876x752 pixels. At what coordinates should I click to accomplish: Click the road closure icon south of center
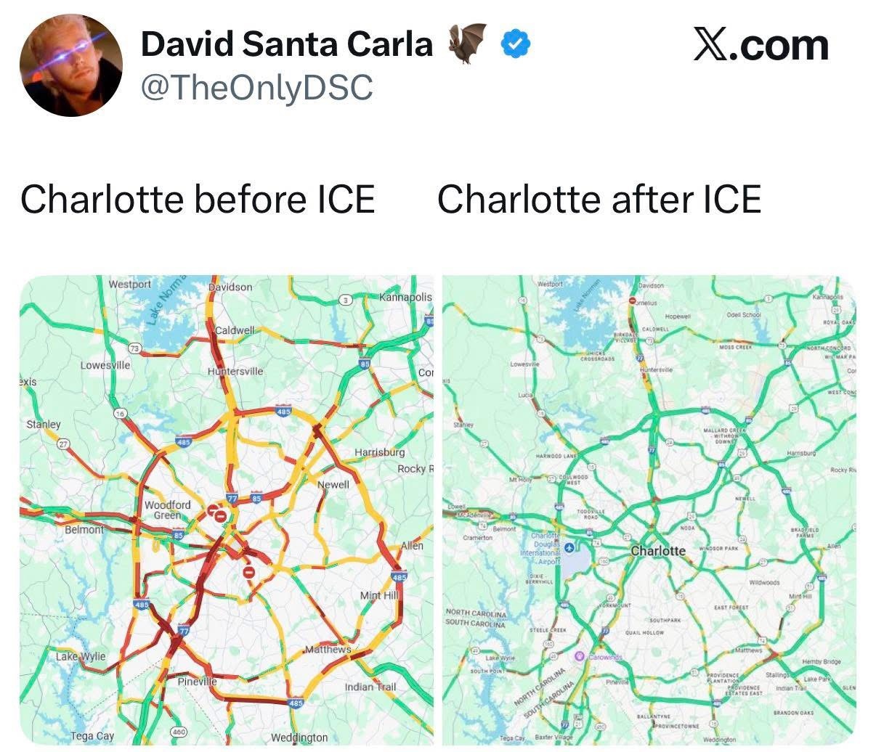249,573
